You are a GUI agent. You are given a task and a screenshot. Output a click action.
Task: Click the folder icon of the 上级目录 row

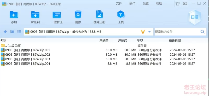tap(3, 46)
